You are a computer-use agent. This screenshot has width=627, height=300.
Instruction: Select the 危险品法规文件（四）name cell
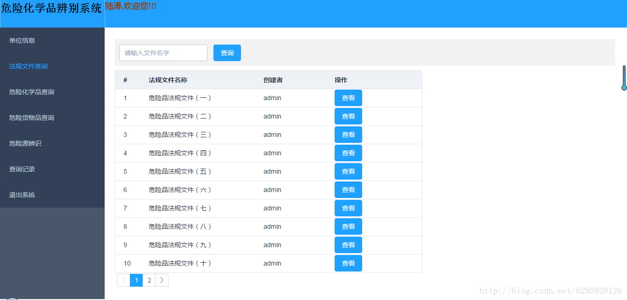tap(180, 153)
